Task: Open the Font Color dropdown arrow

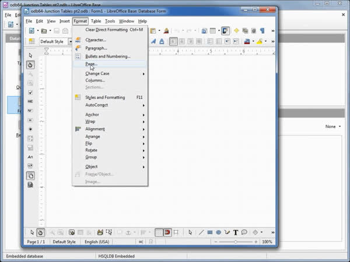Action: [x=253, y=41]
